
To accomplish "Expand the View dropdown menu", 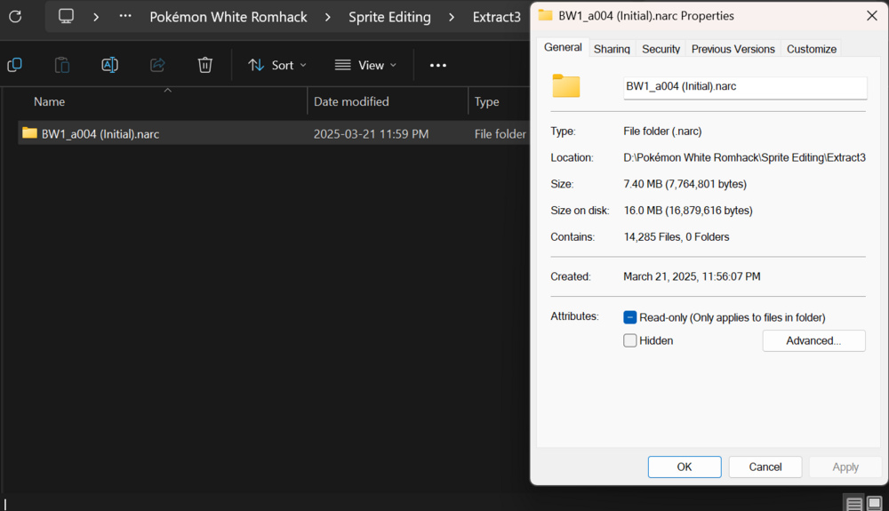I will coord(365,65).
